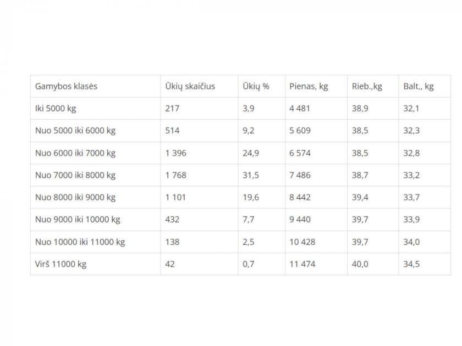Select the fat value 40,0
This screenshot has height=346, width=462.
coord(360,264)
